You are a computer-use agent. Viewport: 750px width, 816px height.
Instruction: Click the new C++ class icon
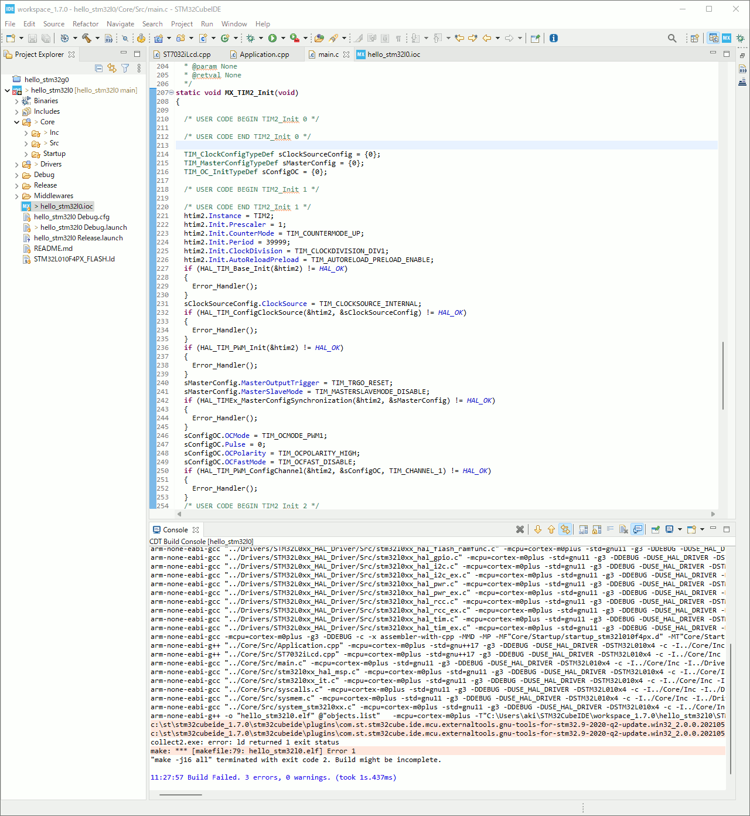225,38
